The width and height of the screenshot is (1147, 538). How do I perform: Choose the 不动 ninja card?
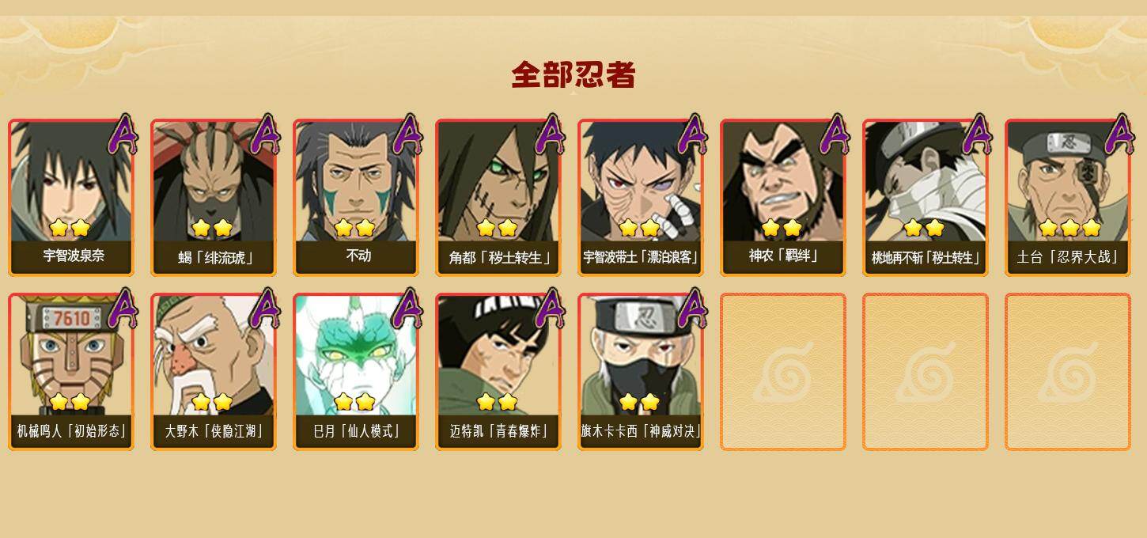[356, 198]
